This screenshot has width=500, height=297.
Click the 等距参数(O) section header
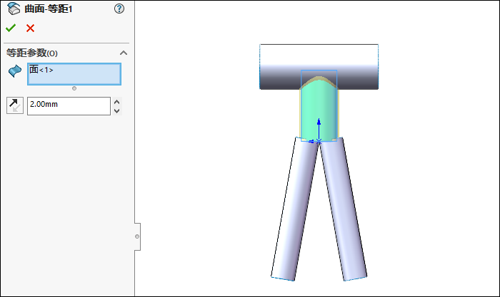click(32, 53)
